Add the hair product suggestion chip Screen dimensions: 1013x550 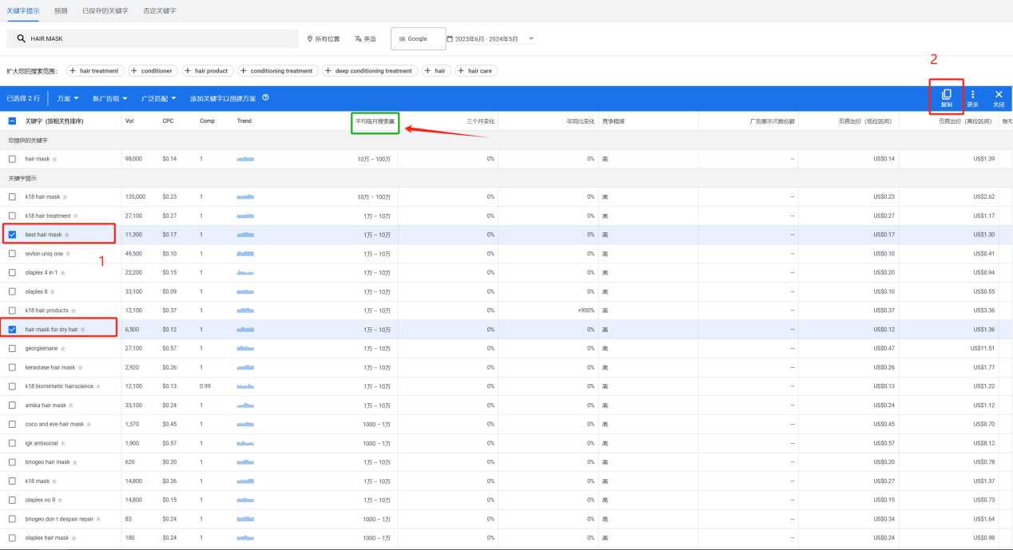(207, 71)
